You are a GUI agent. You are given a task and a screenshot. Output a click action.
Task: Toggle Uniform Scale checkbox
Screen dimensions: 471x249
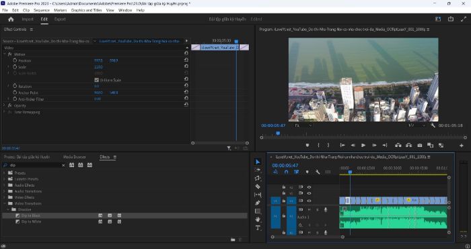[x=96, y=80]
